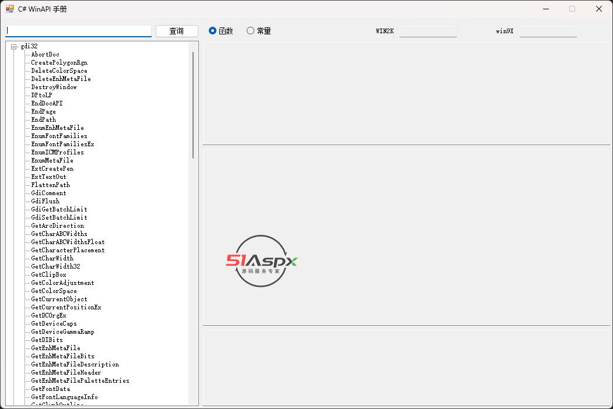Click the 查询 search button

[177, 31]
